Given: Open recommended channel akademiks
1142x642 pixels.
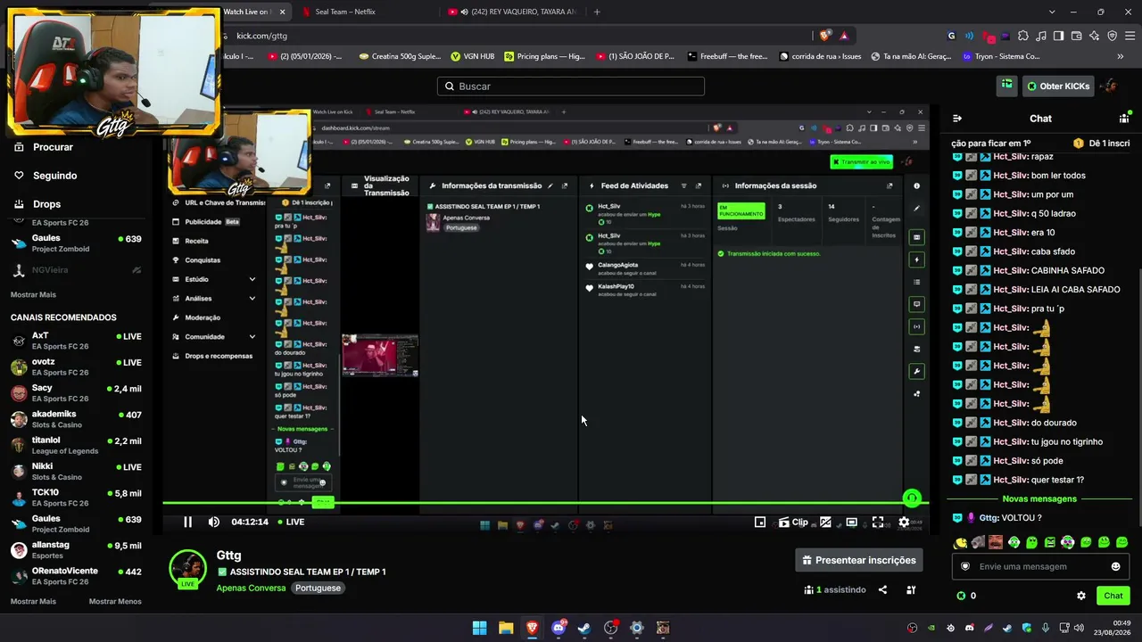Looking at the screenshot, I should pos(76,419).
